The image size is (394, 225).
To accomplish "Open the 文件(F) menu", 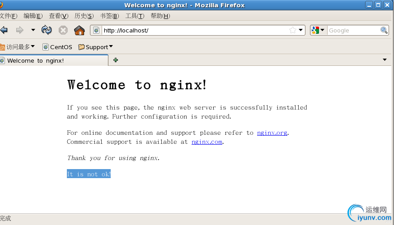I will click(x=9, y=16).
